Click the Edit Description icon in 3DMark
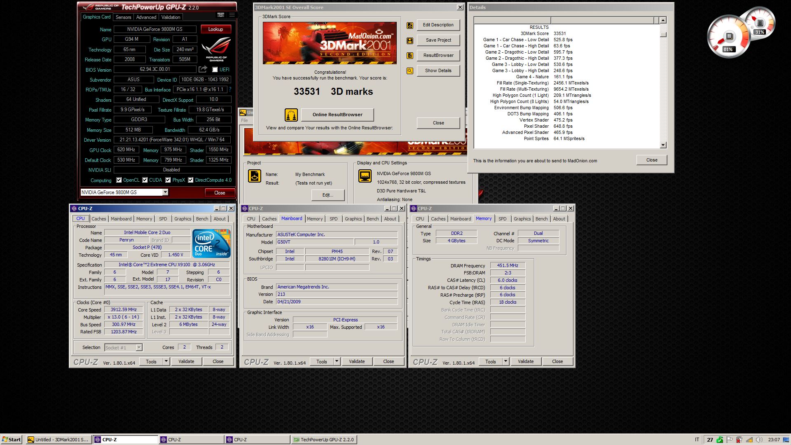The image size is (791, 445). click(410, 25)
